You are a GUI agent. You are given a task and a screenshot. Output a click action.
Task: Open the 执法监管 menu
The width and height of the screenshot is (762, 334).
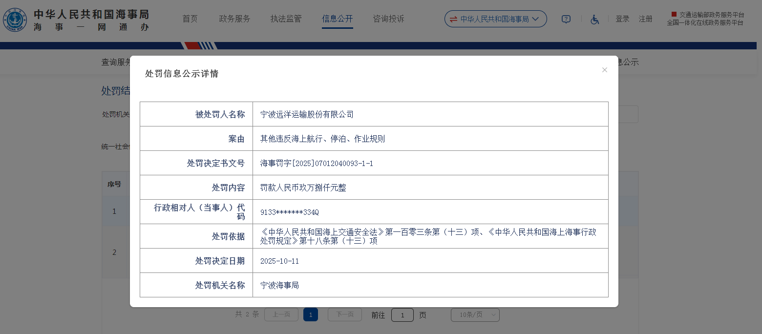click(286, 19)
